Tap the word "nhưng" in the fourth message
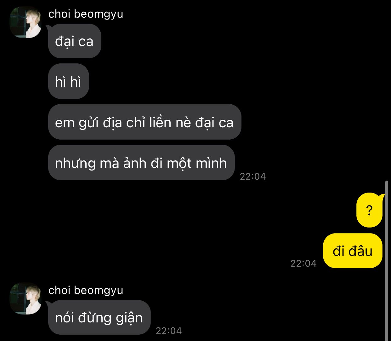 click(75, 163)
